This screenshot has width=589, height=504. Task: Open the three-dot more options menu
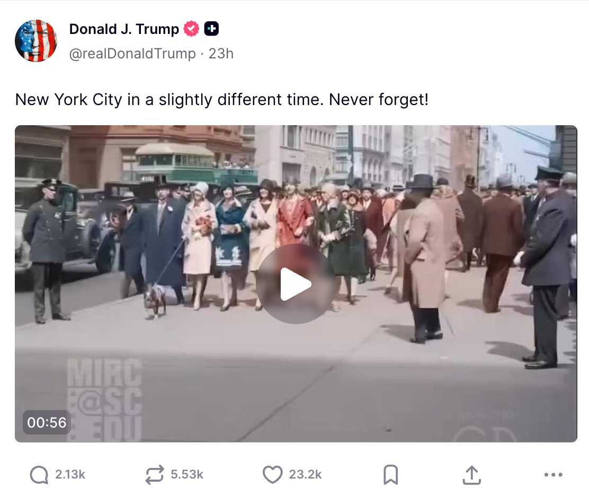(554, 475)
